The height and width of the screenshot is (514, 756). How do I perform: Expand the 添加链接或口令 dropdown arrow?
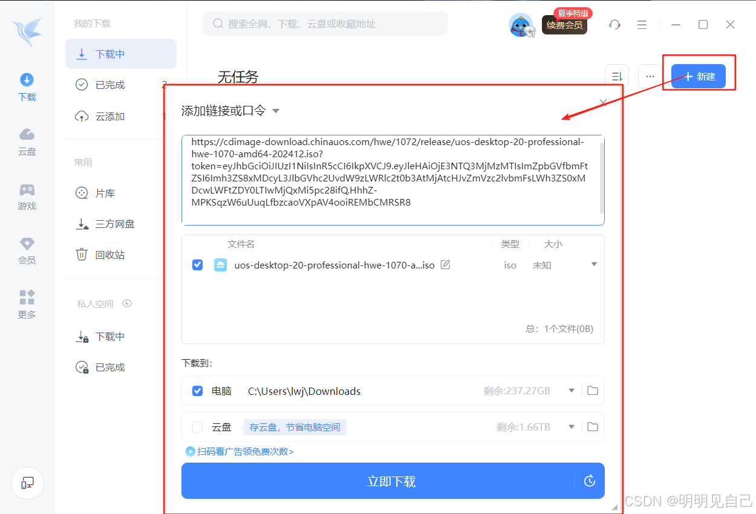276,111
